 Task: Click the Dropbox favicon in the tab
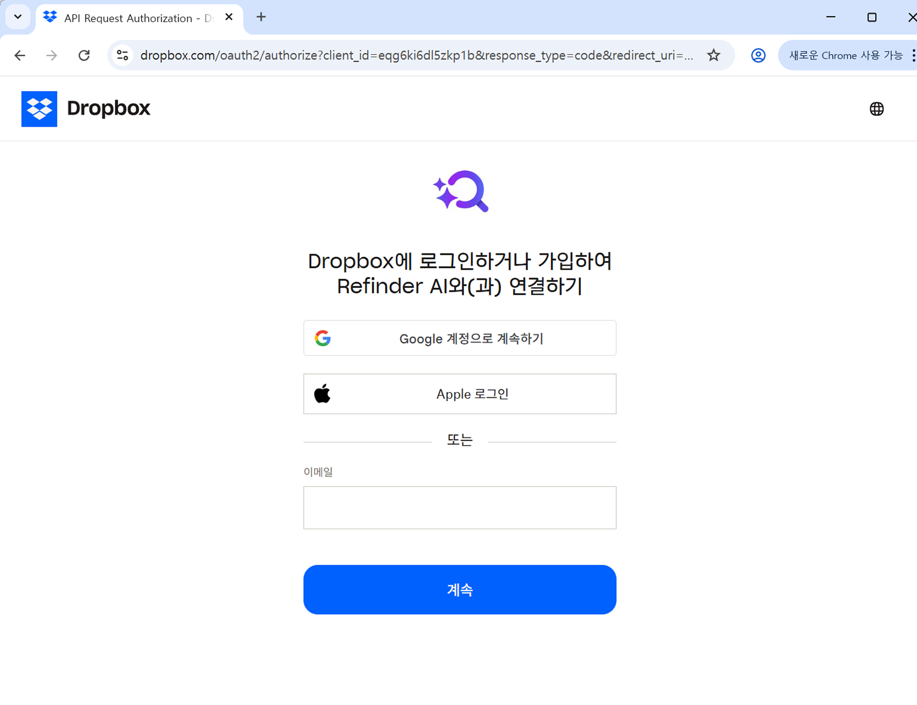pyautogui.click(x=50, y=17)
